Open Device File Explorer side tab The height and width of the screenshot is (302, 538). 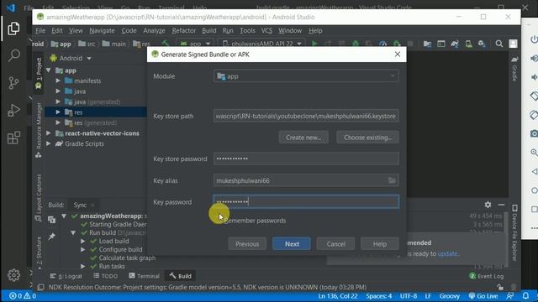point(514,233)
